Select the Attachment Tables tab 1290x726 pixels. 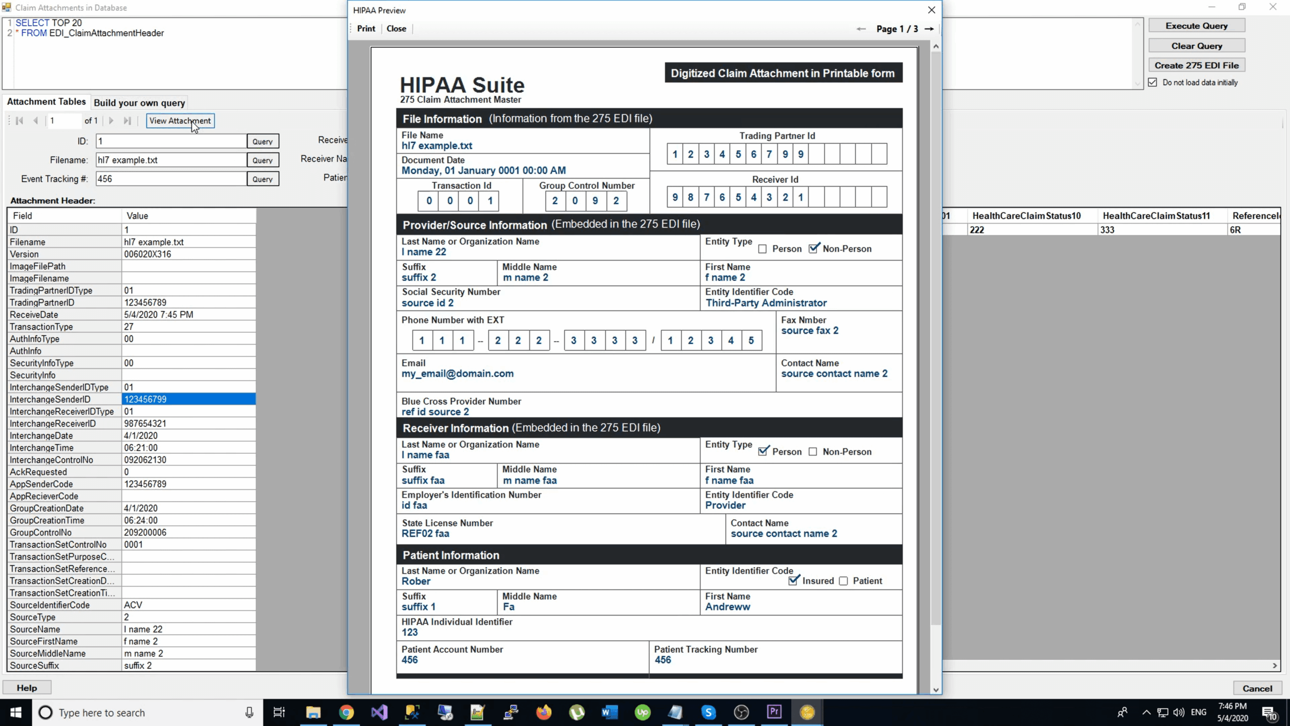(46, 102)
